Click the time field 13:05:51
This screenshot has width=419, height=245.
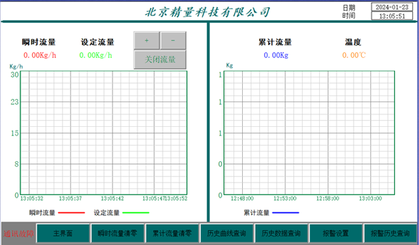point(392,16)
